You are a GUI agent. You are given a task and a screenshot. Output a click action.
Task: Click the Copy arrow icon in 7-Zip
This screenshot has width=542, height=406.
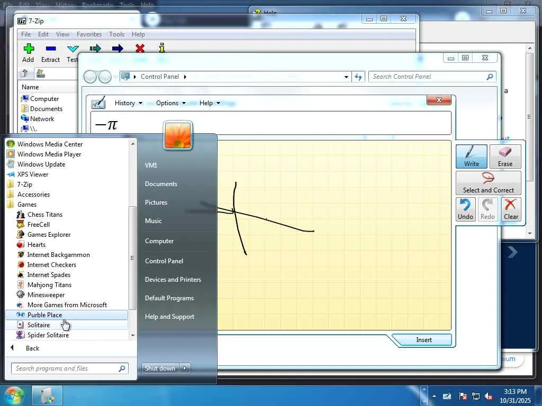click(95, 48)
